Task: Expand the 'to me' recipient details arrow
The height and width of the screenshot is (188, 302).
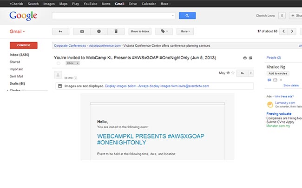Action: point(75,78)
